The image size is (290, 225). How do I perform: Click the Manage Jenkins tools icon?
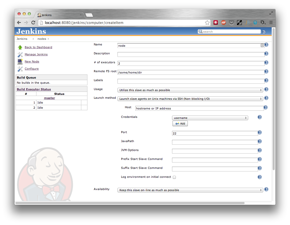tap(20, 54)
